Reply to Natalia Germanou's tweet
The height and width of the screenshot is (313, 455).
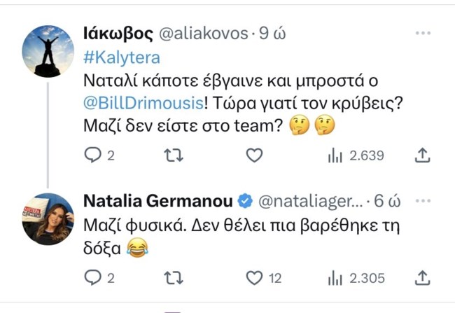[x=93, y=278]
